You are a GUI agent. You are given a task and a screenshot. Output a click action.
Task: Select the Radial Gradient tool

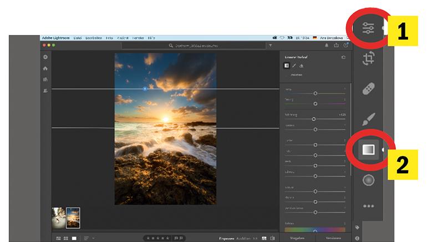tap(368, 180)
